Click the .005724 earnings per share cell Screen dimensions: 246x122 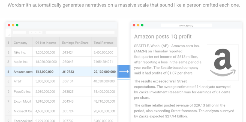pyautogui.click(x=76, y=111)
